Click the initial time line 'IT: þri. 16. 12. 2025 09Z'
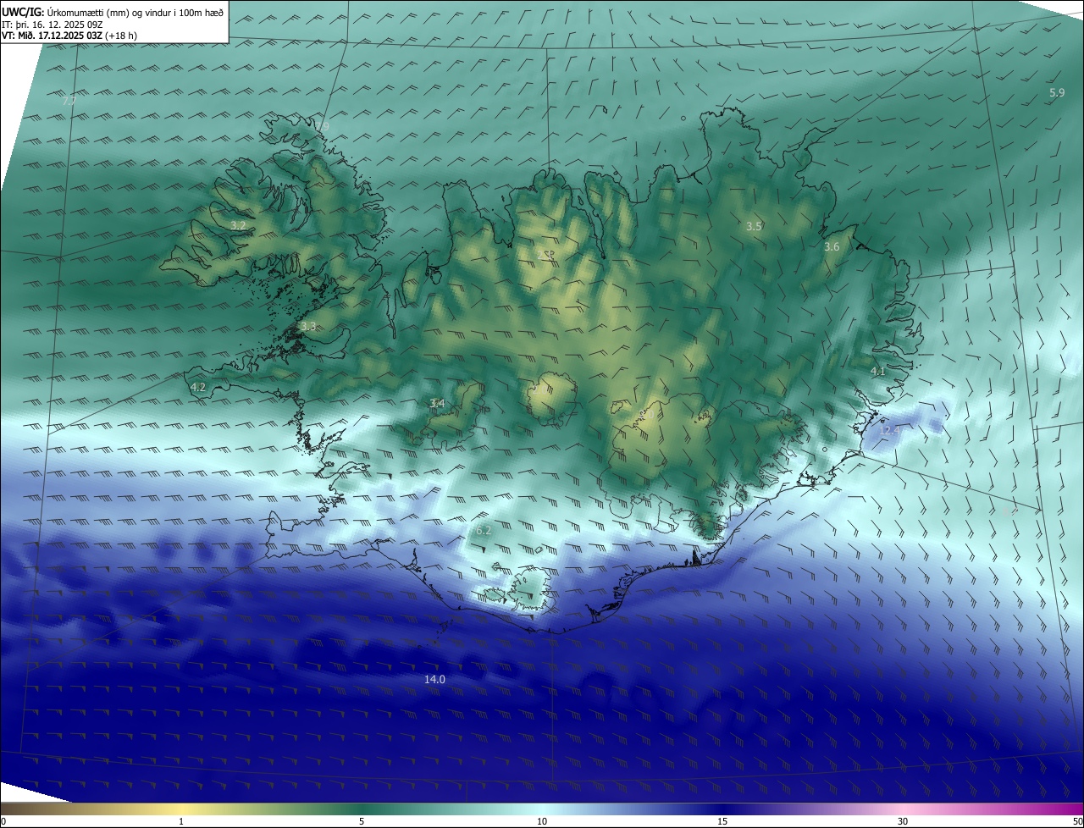The height and width of the screenshot is (828, 1084). coord(53,25)
